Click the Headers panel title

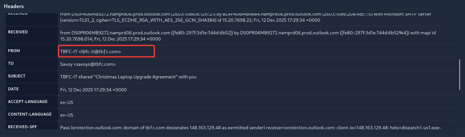[14, 6]
